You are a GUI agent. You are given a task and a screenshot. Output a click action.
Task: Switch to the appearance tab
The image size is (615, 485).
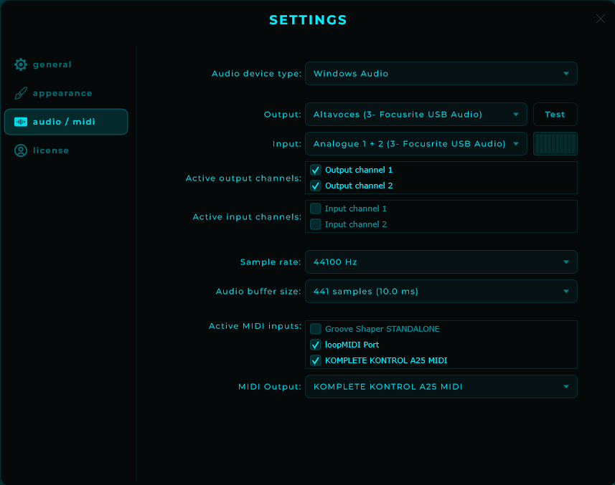(65, 93)
